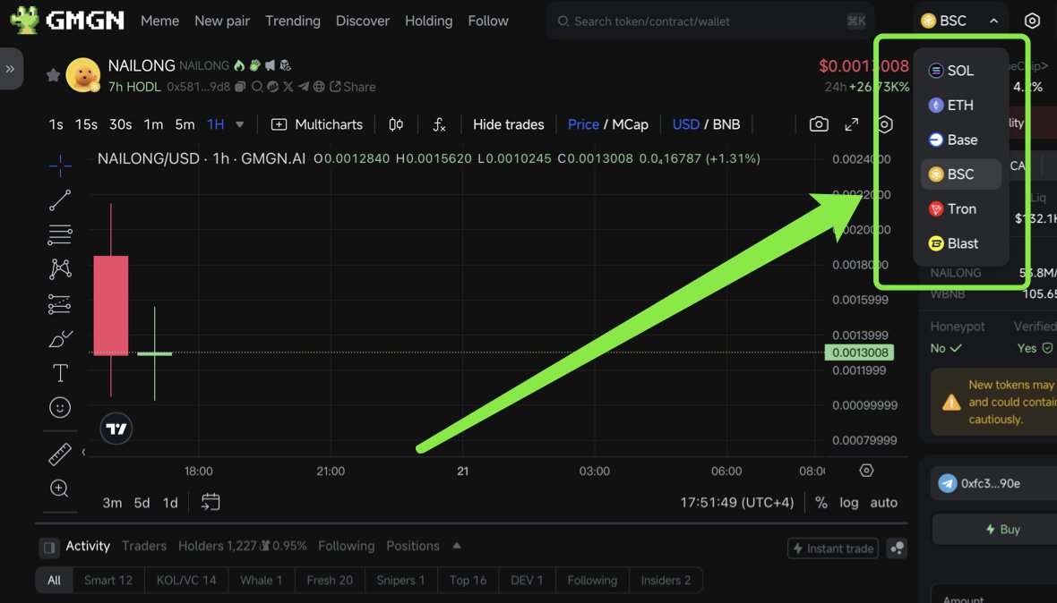Select the forecasting and measurement tool
The width and height of the screenshot is (1057, 603).
60,304
